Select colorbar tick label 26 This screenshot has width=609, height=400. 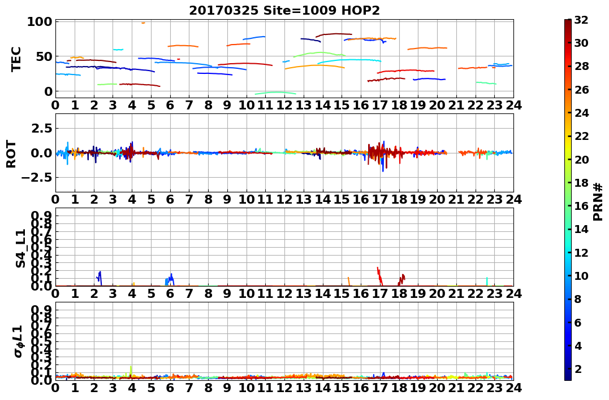coord(581,90)
